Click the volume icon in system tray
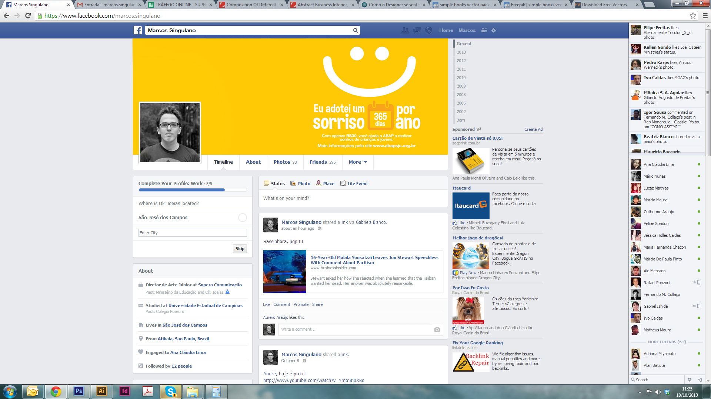The height and width of the screenshot is (399, 711). point(658,392)
